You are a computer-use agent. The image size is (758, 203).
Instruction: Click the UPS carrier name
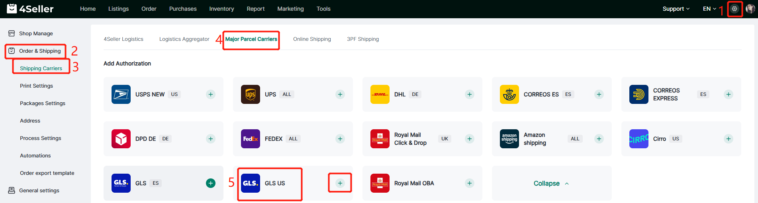point(270,94)
